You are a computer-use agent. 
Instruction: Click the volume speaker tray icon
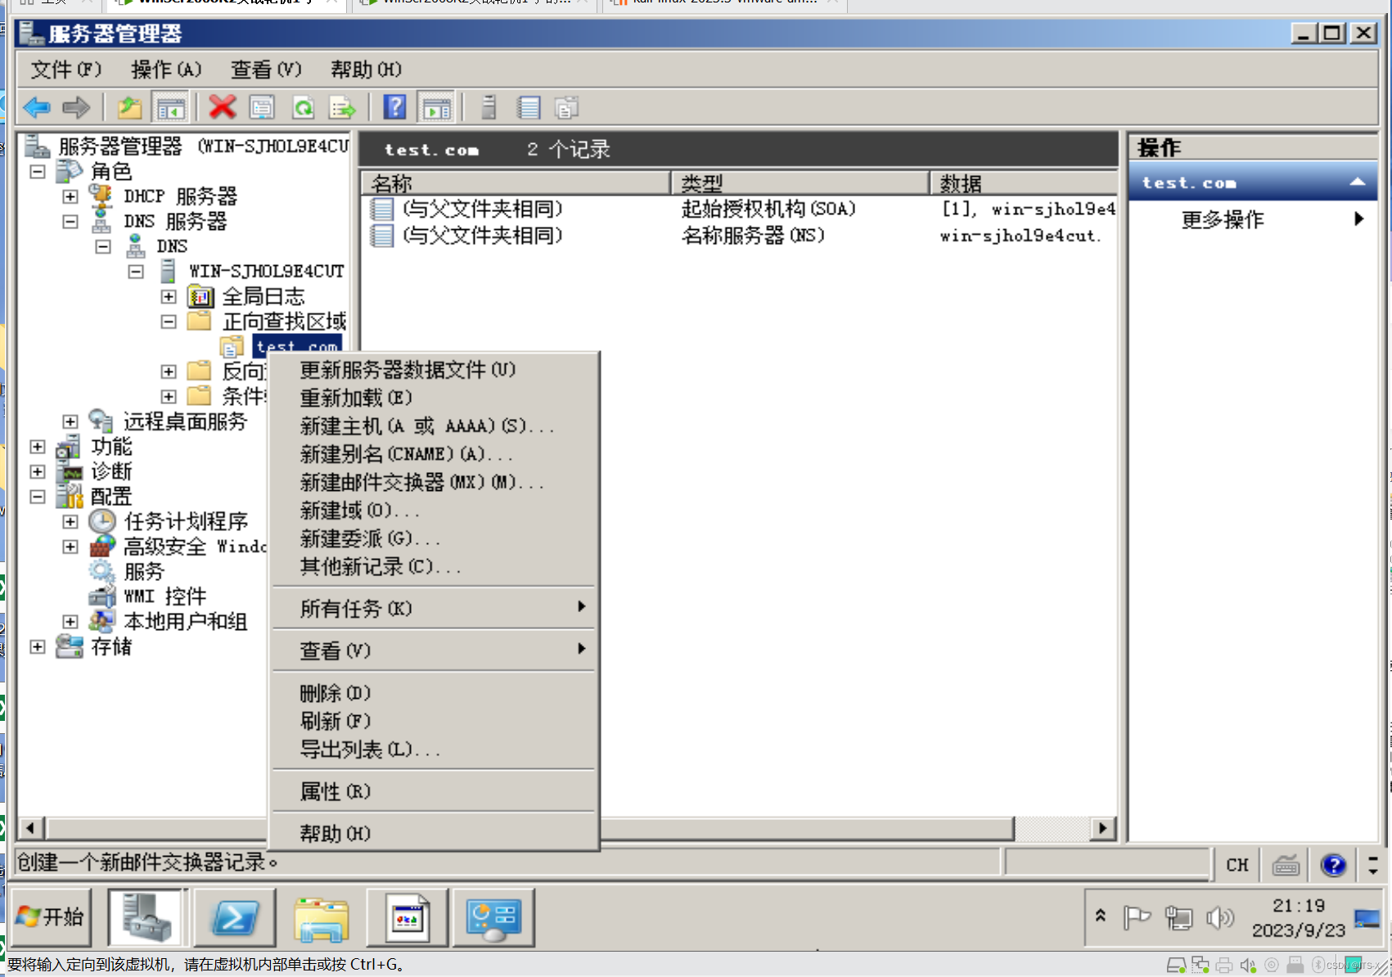pos(1219,918)
